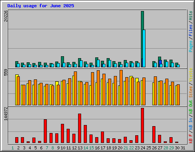This screenshot has width=195, height=152.
Task: Click the top axis value 20226
Action: tap(6, 16)
